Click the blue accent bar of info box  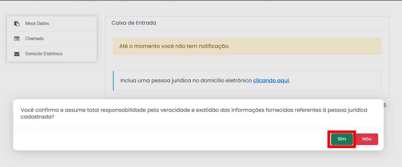113,81
